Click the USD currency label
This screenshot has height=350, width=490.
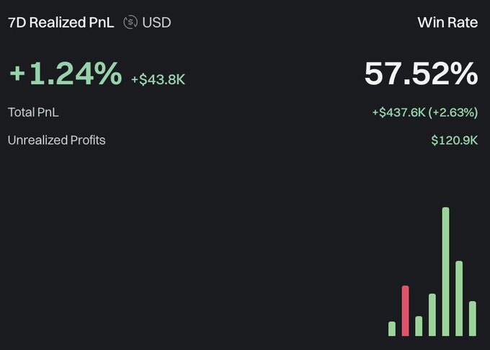click(x=156, y=22)
